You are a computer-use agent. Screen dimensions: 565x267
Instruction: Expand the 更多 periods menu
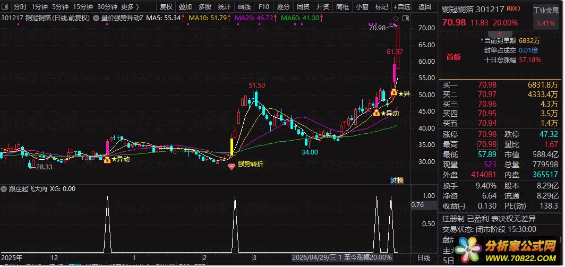coord(130,6)
